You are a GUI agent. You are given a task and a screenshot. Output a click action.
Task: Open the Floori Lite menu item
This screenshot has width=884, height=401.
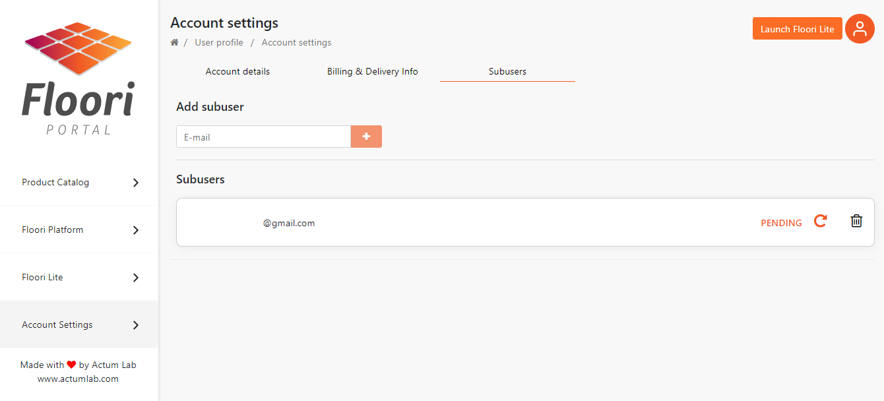pyautogui.click(x=79, y=277)
